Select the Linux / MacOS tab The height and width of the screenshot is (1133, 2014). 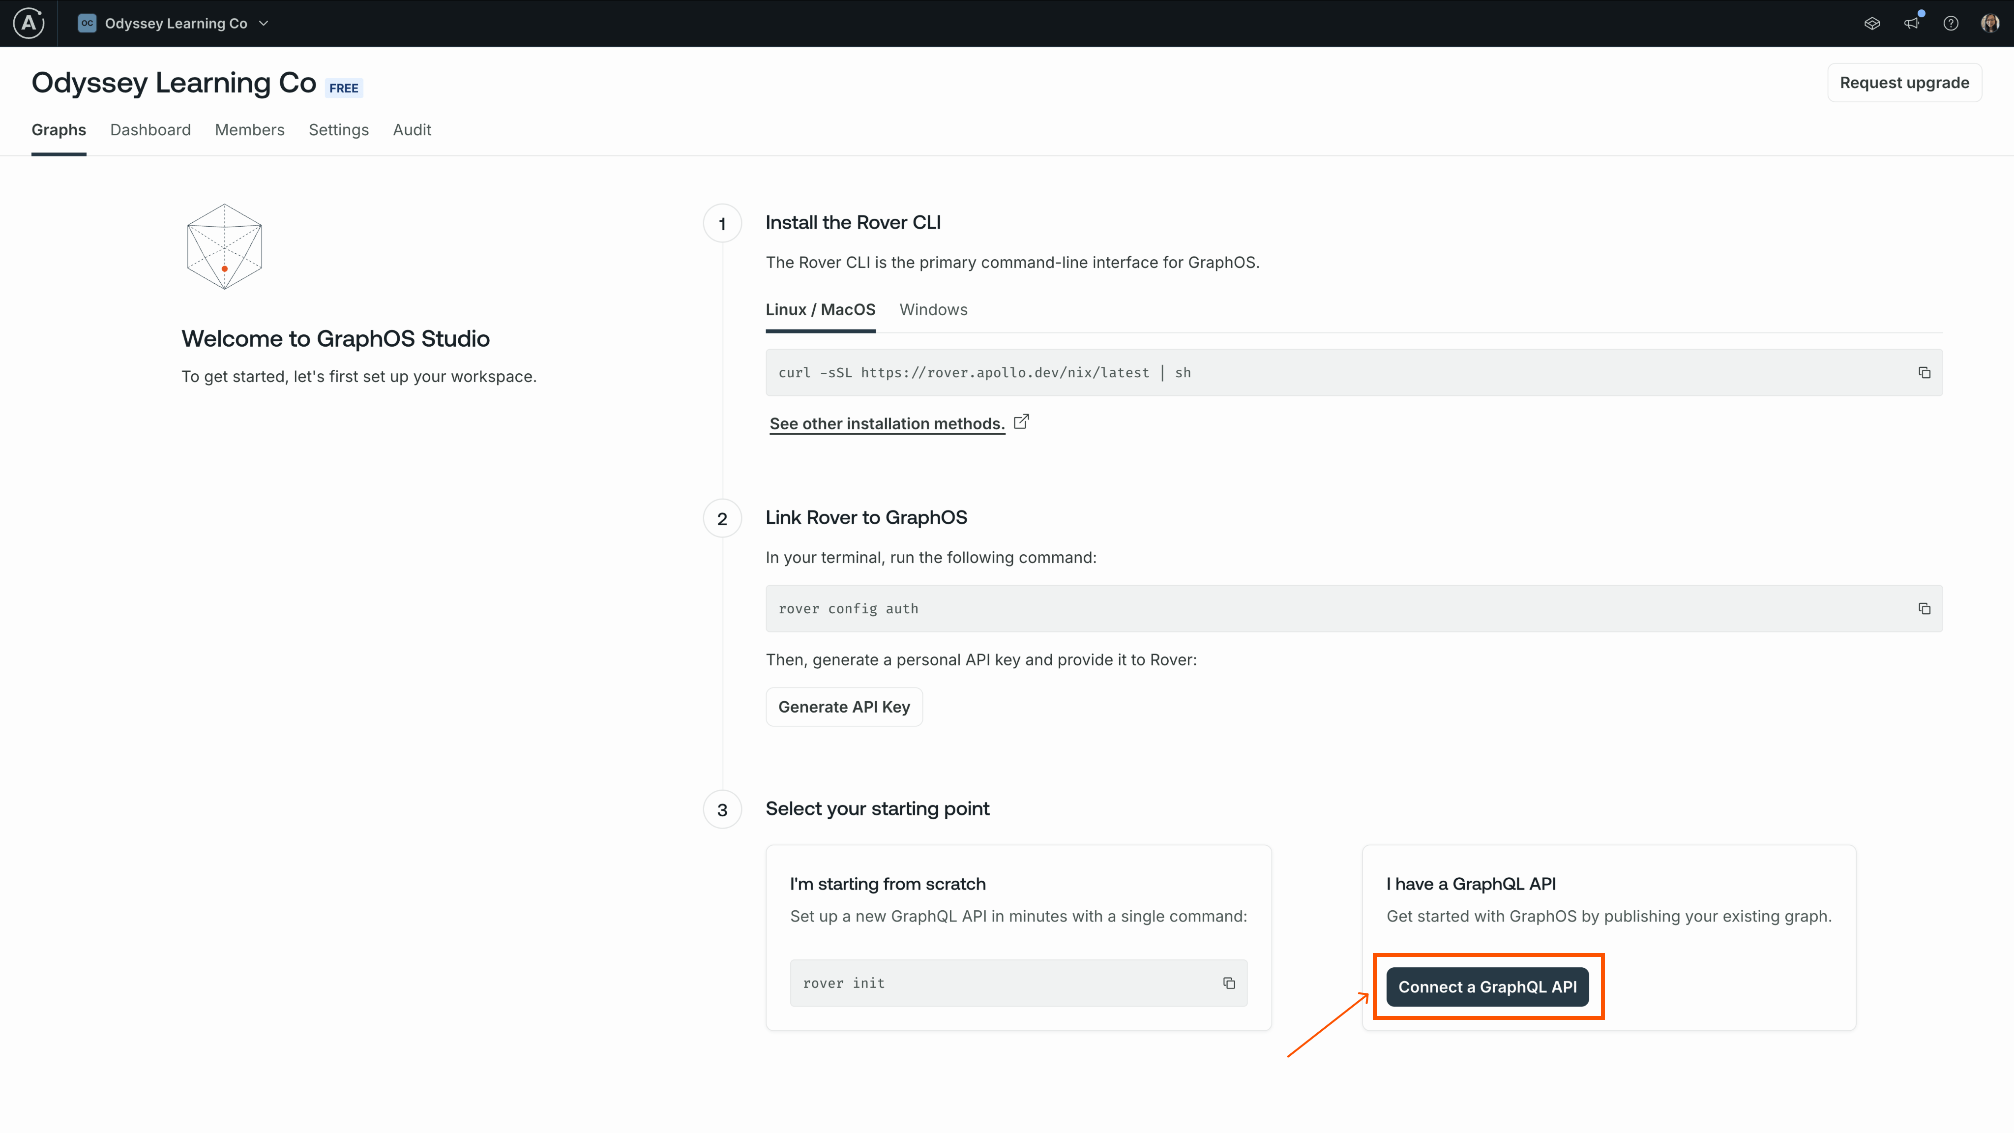pyautogui.click(x=820, y=310)
